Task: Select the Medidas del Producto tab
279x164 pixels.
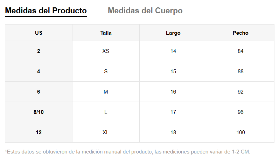Action: [46, 11]
